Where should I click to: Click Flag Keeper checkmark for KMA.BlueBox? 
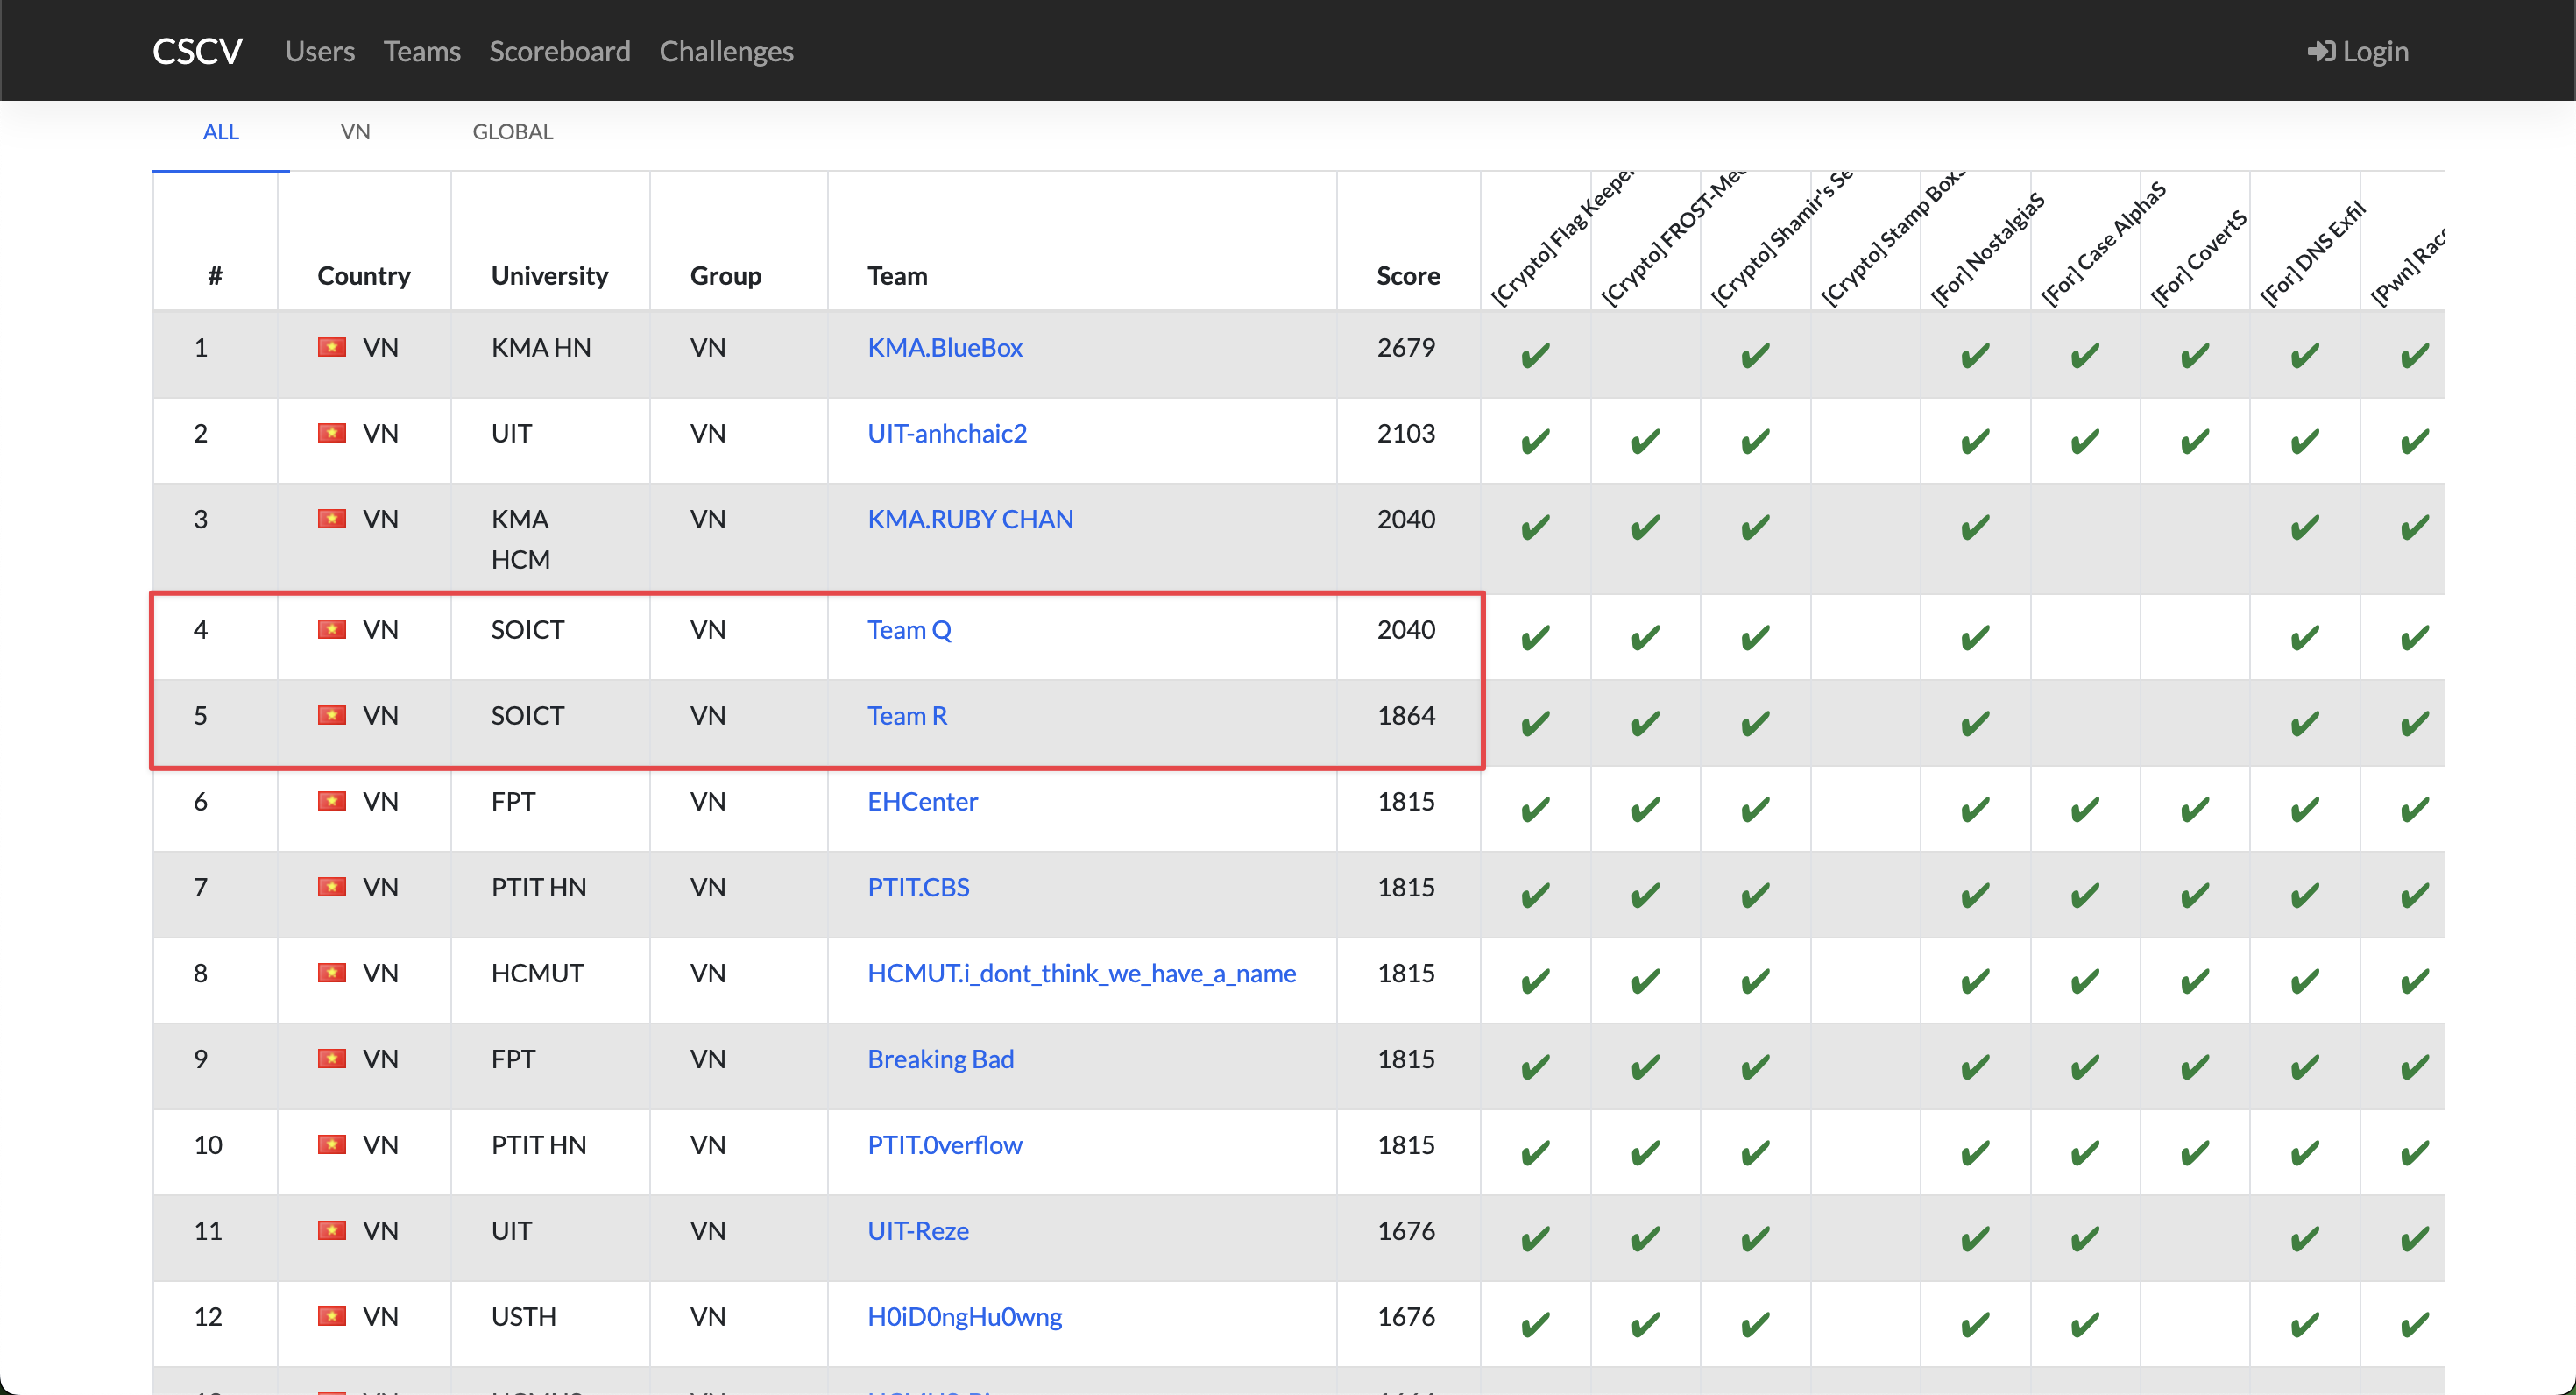tap(1535, 355)
